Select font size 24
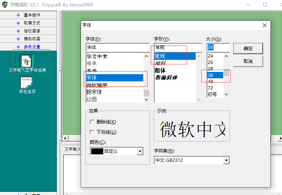The width and height of the screenshot is (282, 195). click(x=215, y=56)
